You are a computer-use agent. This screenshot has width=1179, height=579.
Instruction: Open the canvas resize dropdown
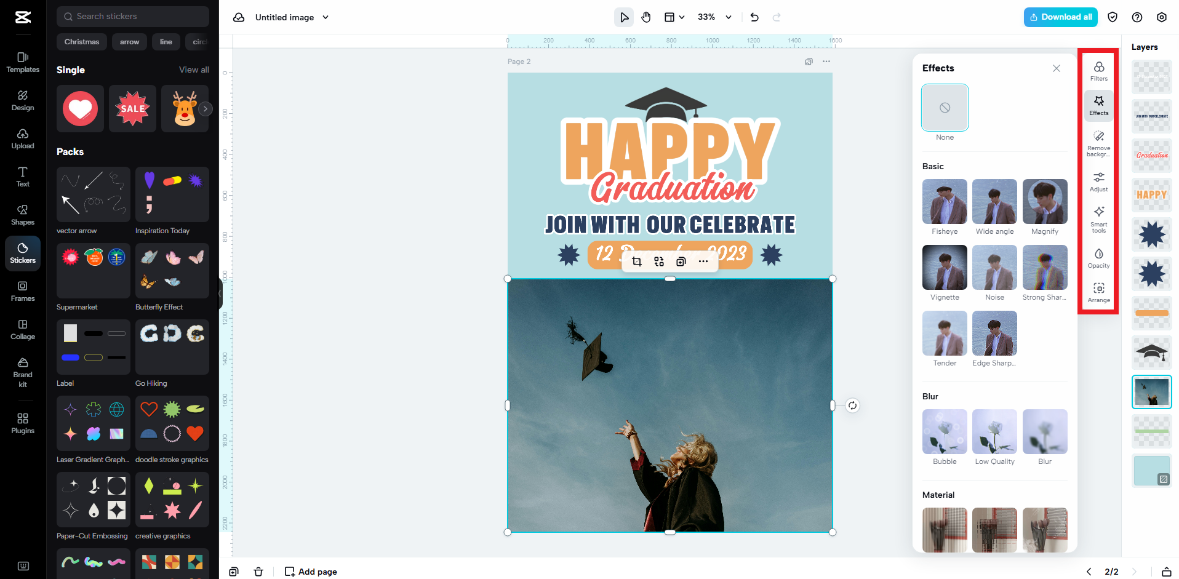(673, 17)
